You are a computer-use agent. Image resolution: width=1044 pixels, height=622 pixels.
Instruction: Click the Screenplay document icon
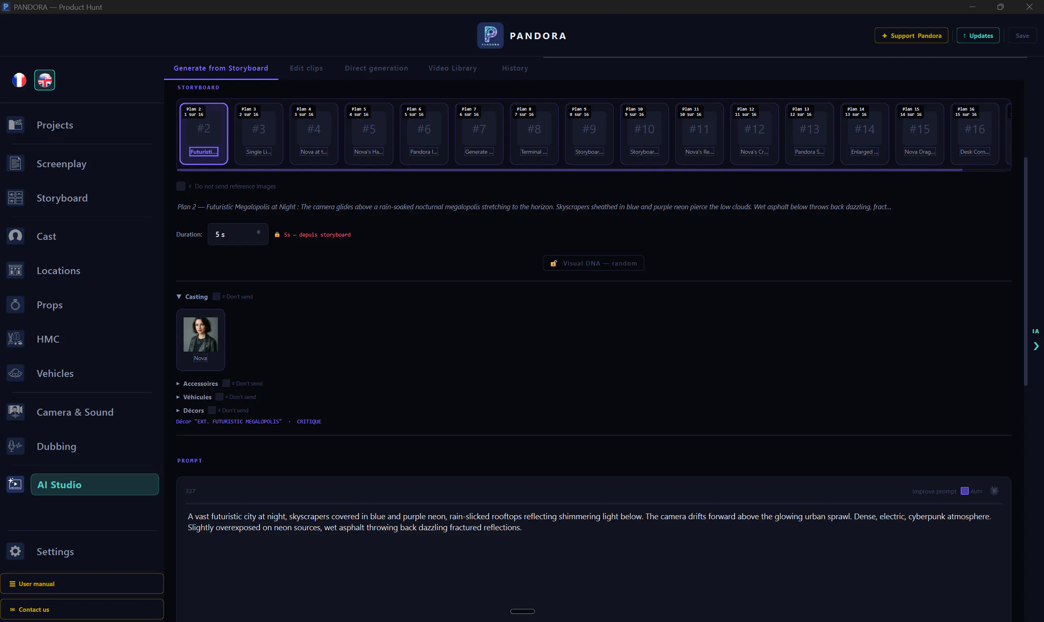16,163
